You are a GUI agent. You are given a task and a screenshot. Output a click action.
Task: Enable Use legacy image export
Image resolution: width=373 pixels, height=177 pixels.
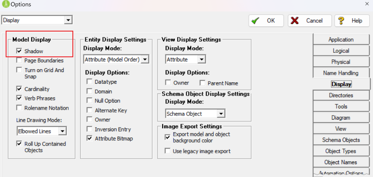(x=168, y=151)
